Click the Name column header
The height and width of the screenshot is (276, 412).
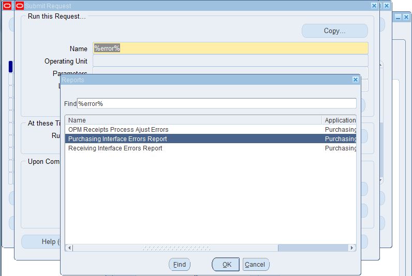pos(194,120)
